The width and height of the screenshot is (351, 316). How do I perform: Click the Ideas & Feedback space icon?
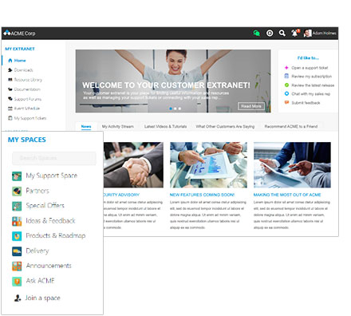coord(17,221)
